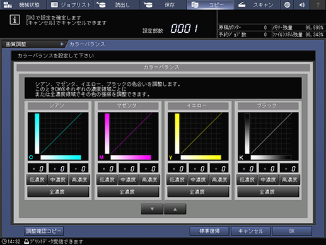Select シアン 高濃度 button
This screenshot has height=245, width=326.
pos(79,180)
